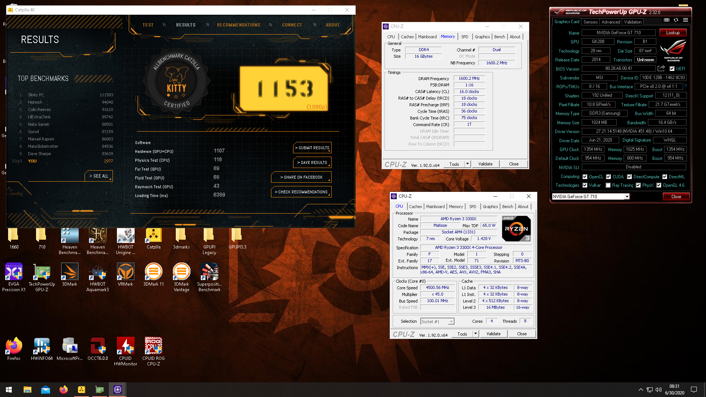
Task: Launch HWiNFO64 desktop shortcut
Action: (x=42, y=349)
